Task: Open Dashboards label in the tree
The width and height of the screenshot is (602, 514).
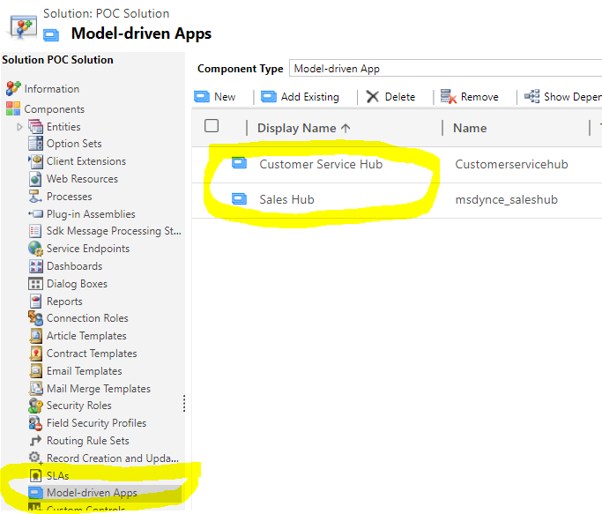Action: tap(75, 266)
